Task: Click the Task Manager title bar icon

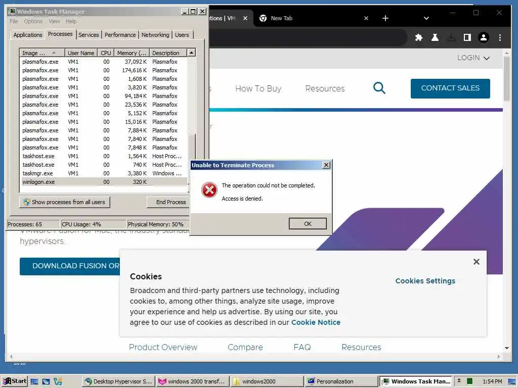Action: point(13,12)
